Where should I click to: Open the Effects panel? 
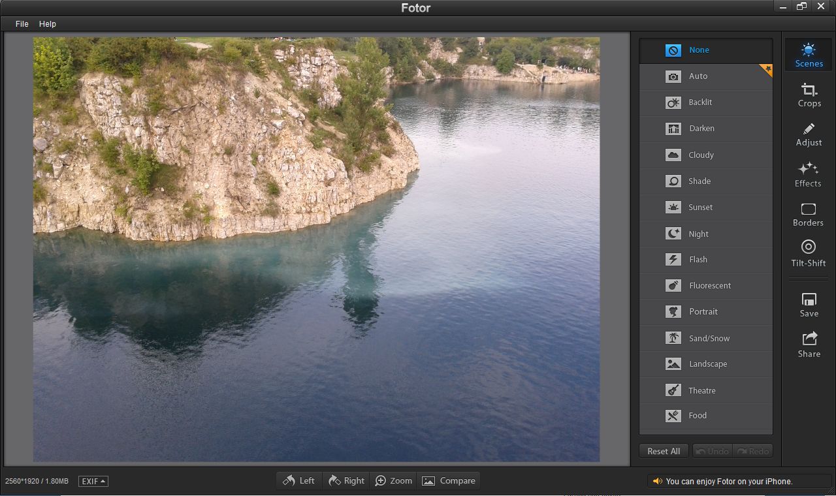click(809, 174)
